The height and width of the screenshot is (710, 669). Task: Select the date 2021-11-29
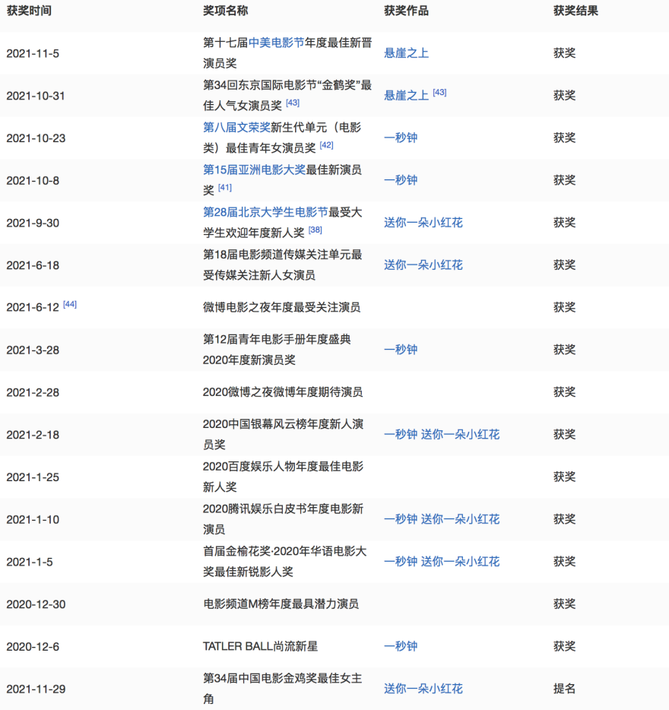click(36, 689)
